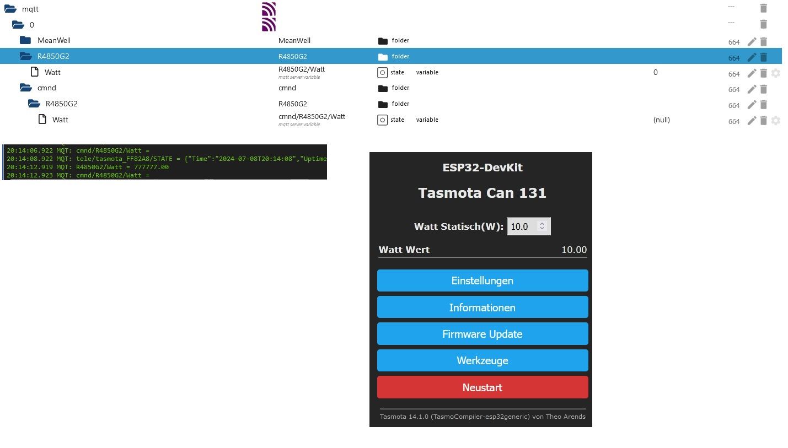
Task: Open the Informationen page
Action: coord(483,307)
